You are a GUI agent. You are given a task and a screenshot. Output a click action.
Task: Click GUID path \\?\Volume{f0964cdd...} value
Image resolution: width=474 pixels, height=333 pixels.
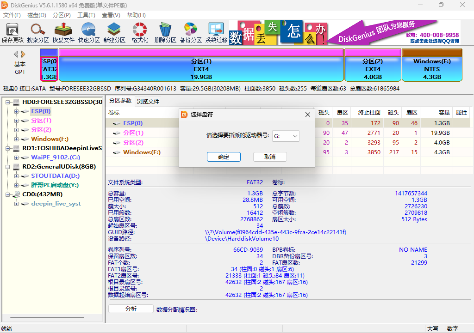(x=275, y=232)
